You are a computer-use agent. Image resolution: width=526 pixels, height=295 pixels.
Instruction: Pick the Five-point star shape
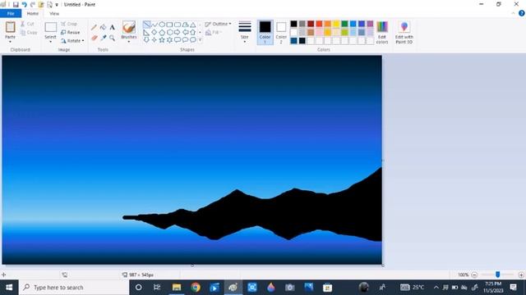click(162, 40)
